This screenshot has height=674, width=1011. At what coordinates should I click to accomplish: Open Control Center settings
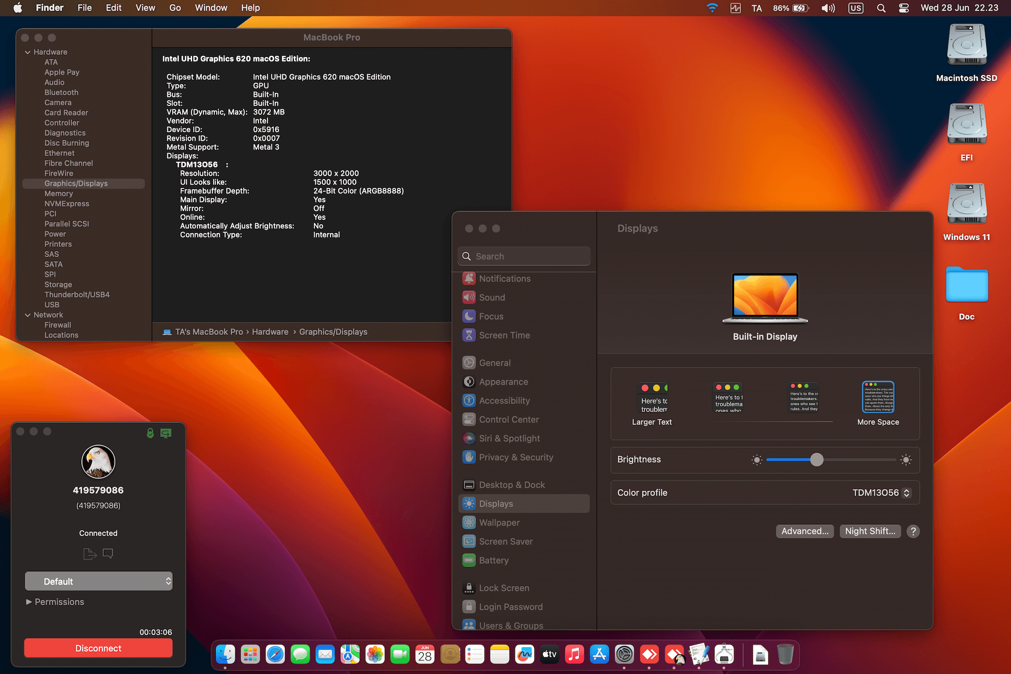524,420
